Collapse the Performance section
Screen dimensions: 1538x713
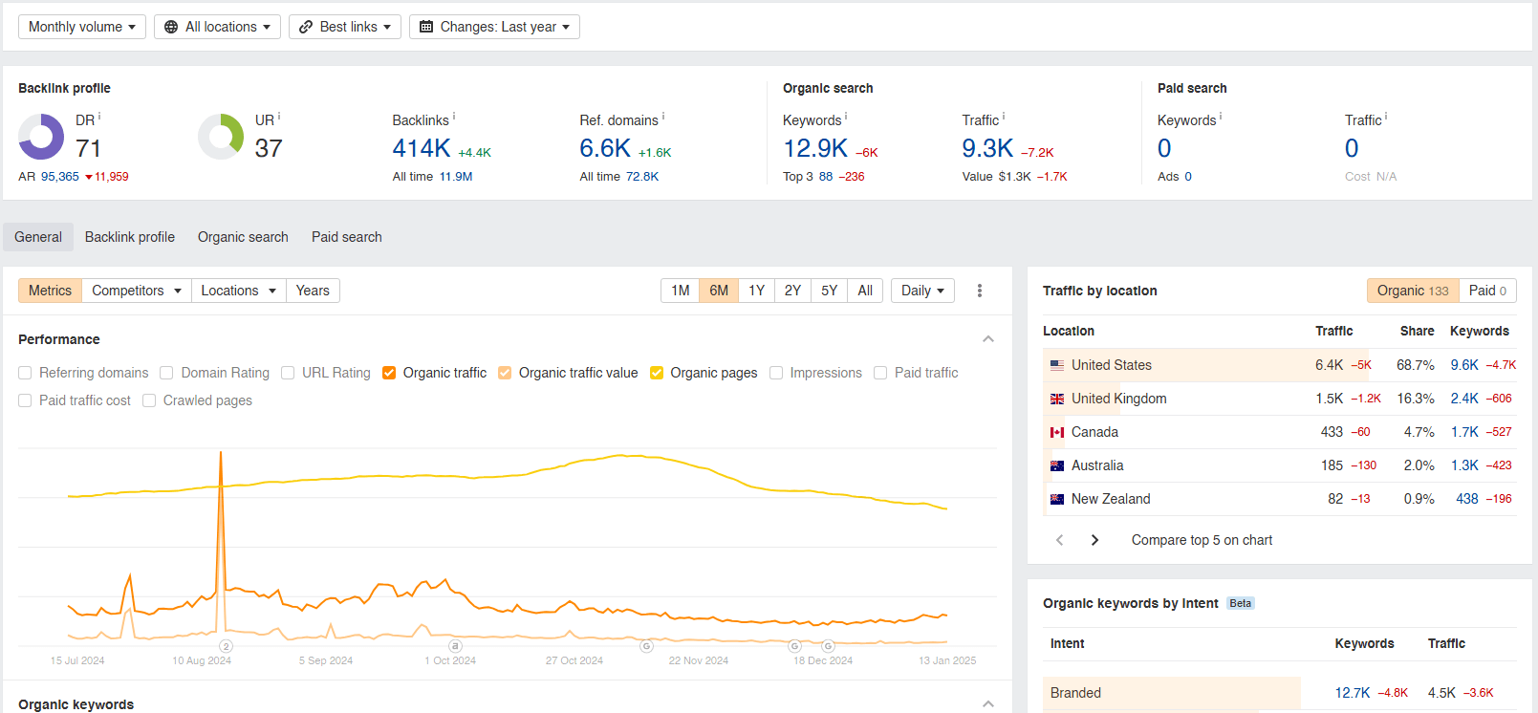pos(988,339)
